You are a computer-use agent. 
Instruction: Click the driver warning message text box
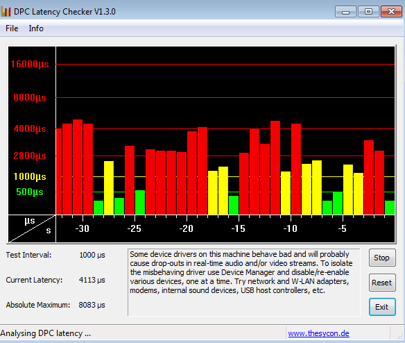tap(244, 283)
